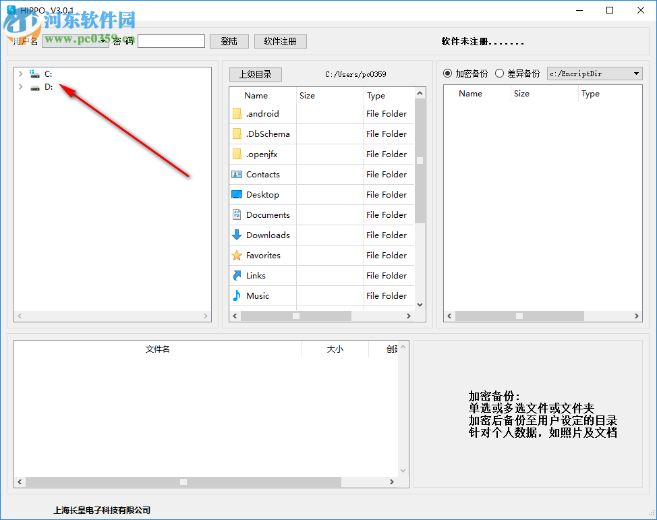
Task: Select the Downloads arrow icon
Action: point(238,235)
